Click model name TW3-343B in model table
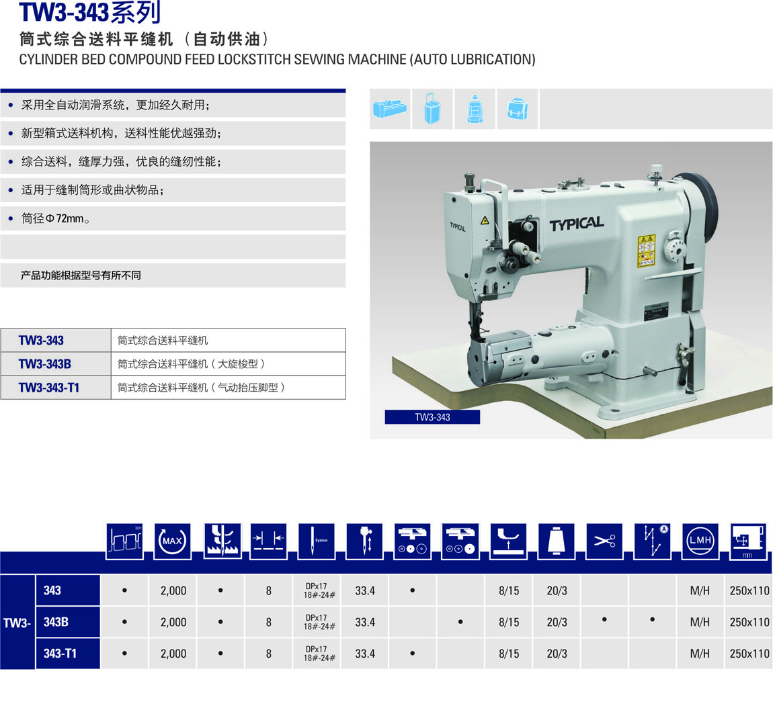Image resolution: width=773 pixels, height=702 pixels. click(45, 364)
